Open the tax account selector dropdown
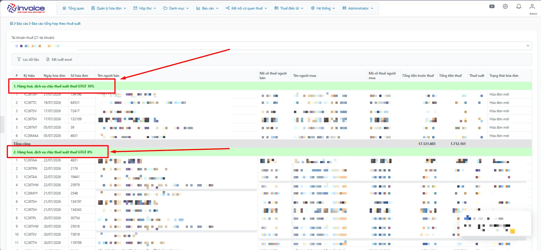Image resolution: width=541 pixels, height=250 pixels. (x=272, y=46)
